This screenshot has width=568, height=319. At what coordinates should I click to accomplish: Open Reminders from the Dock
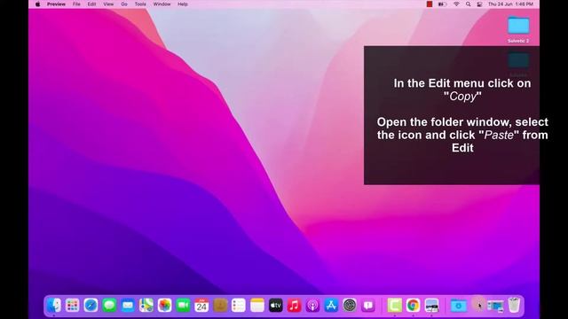click(x=239, y=305)
